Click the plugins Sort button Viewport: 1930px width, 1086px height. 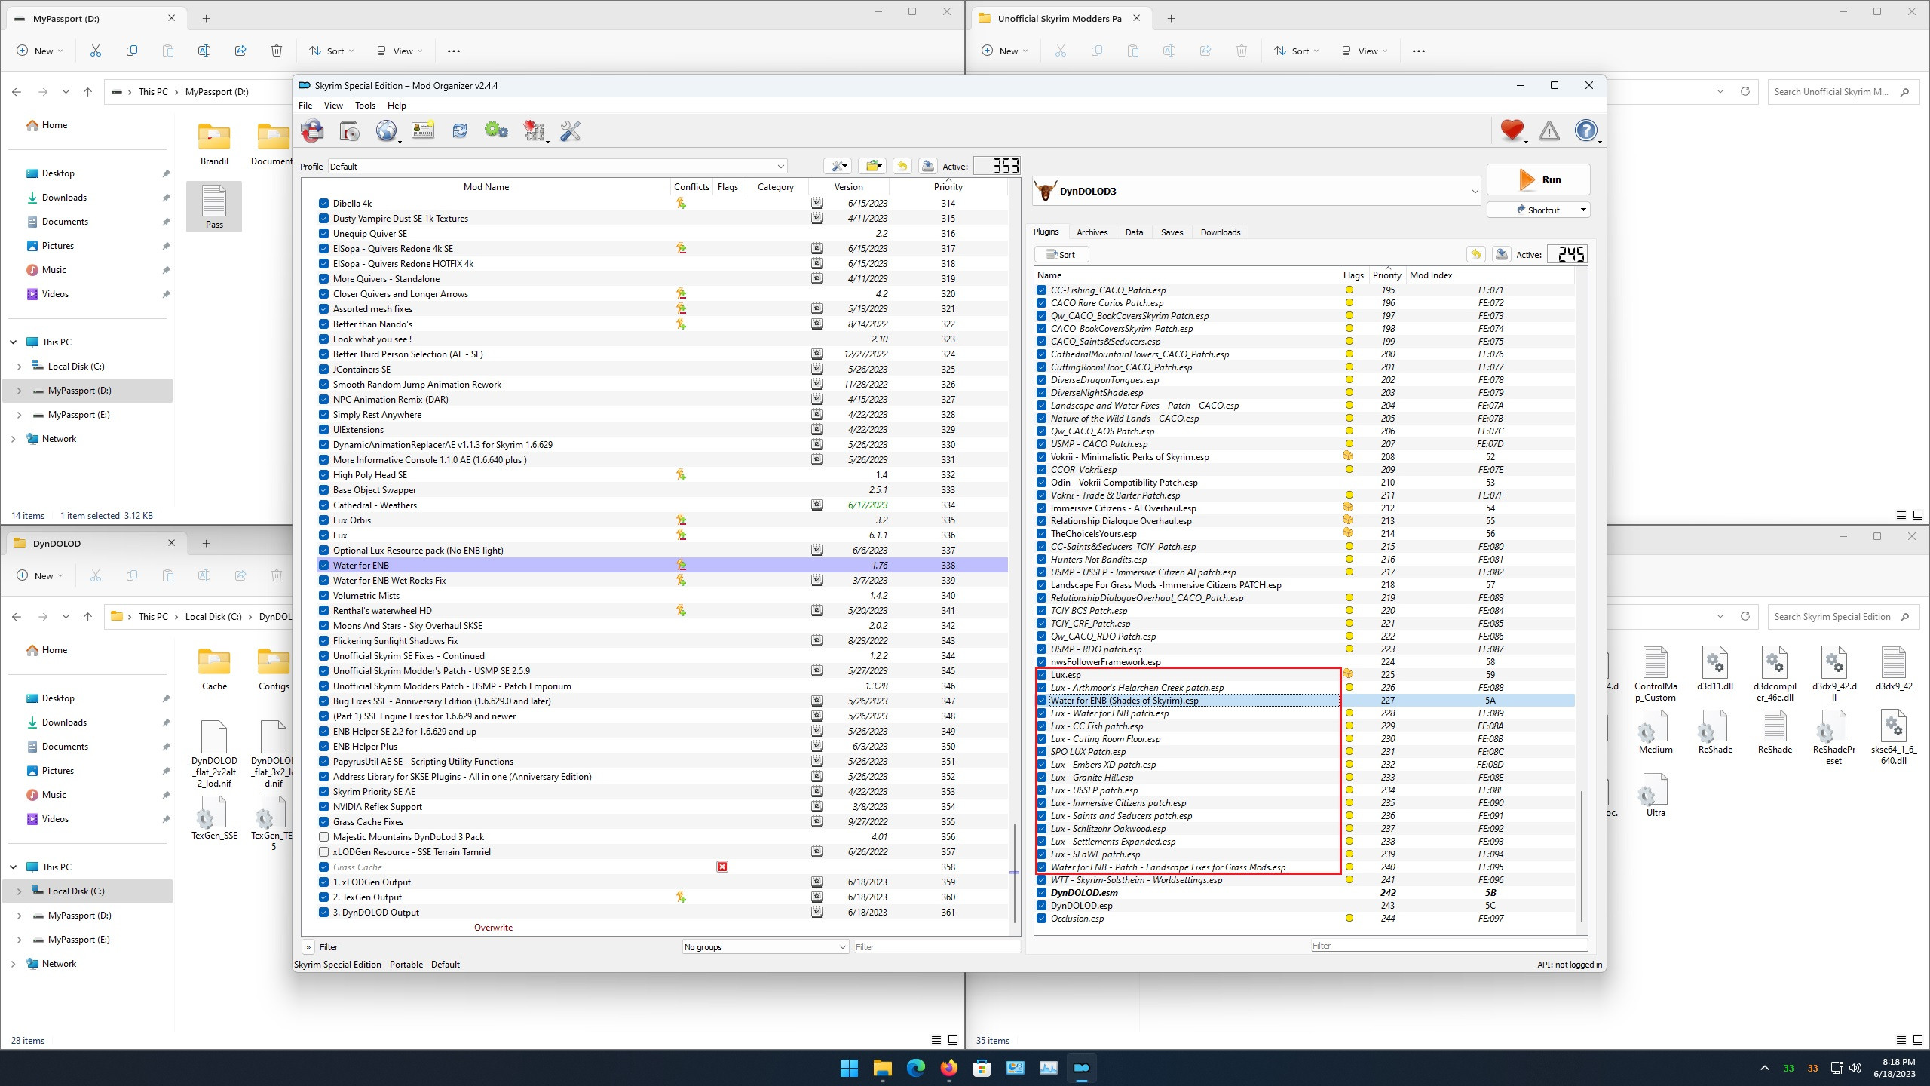(x=1061, y=255)
